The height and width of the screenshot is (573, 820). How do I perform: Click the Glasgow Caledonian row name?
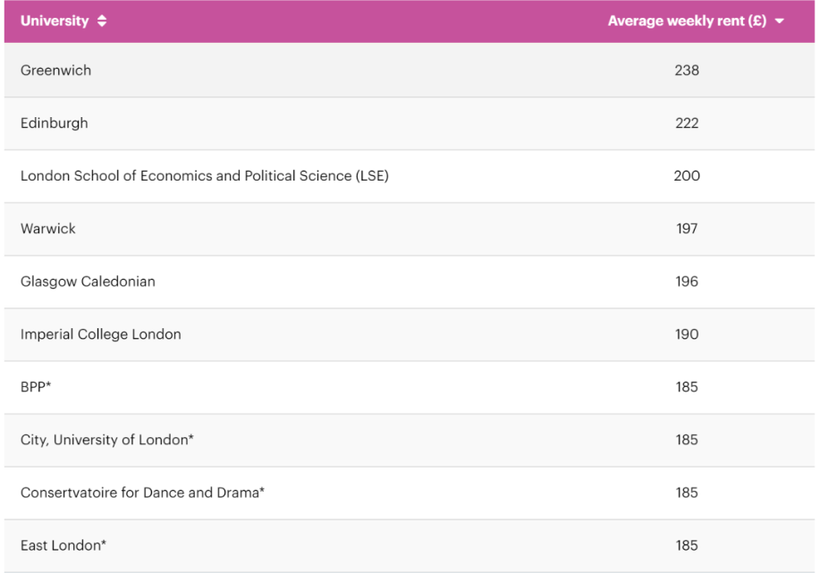pyautogui.click(x=88, y=282)
